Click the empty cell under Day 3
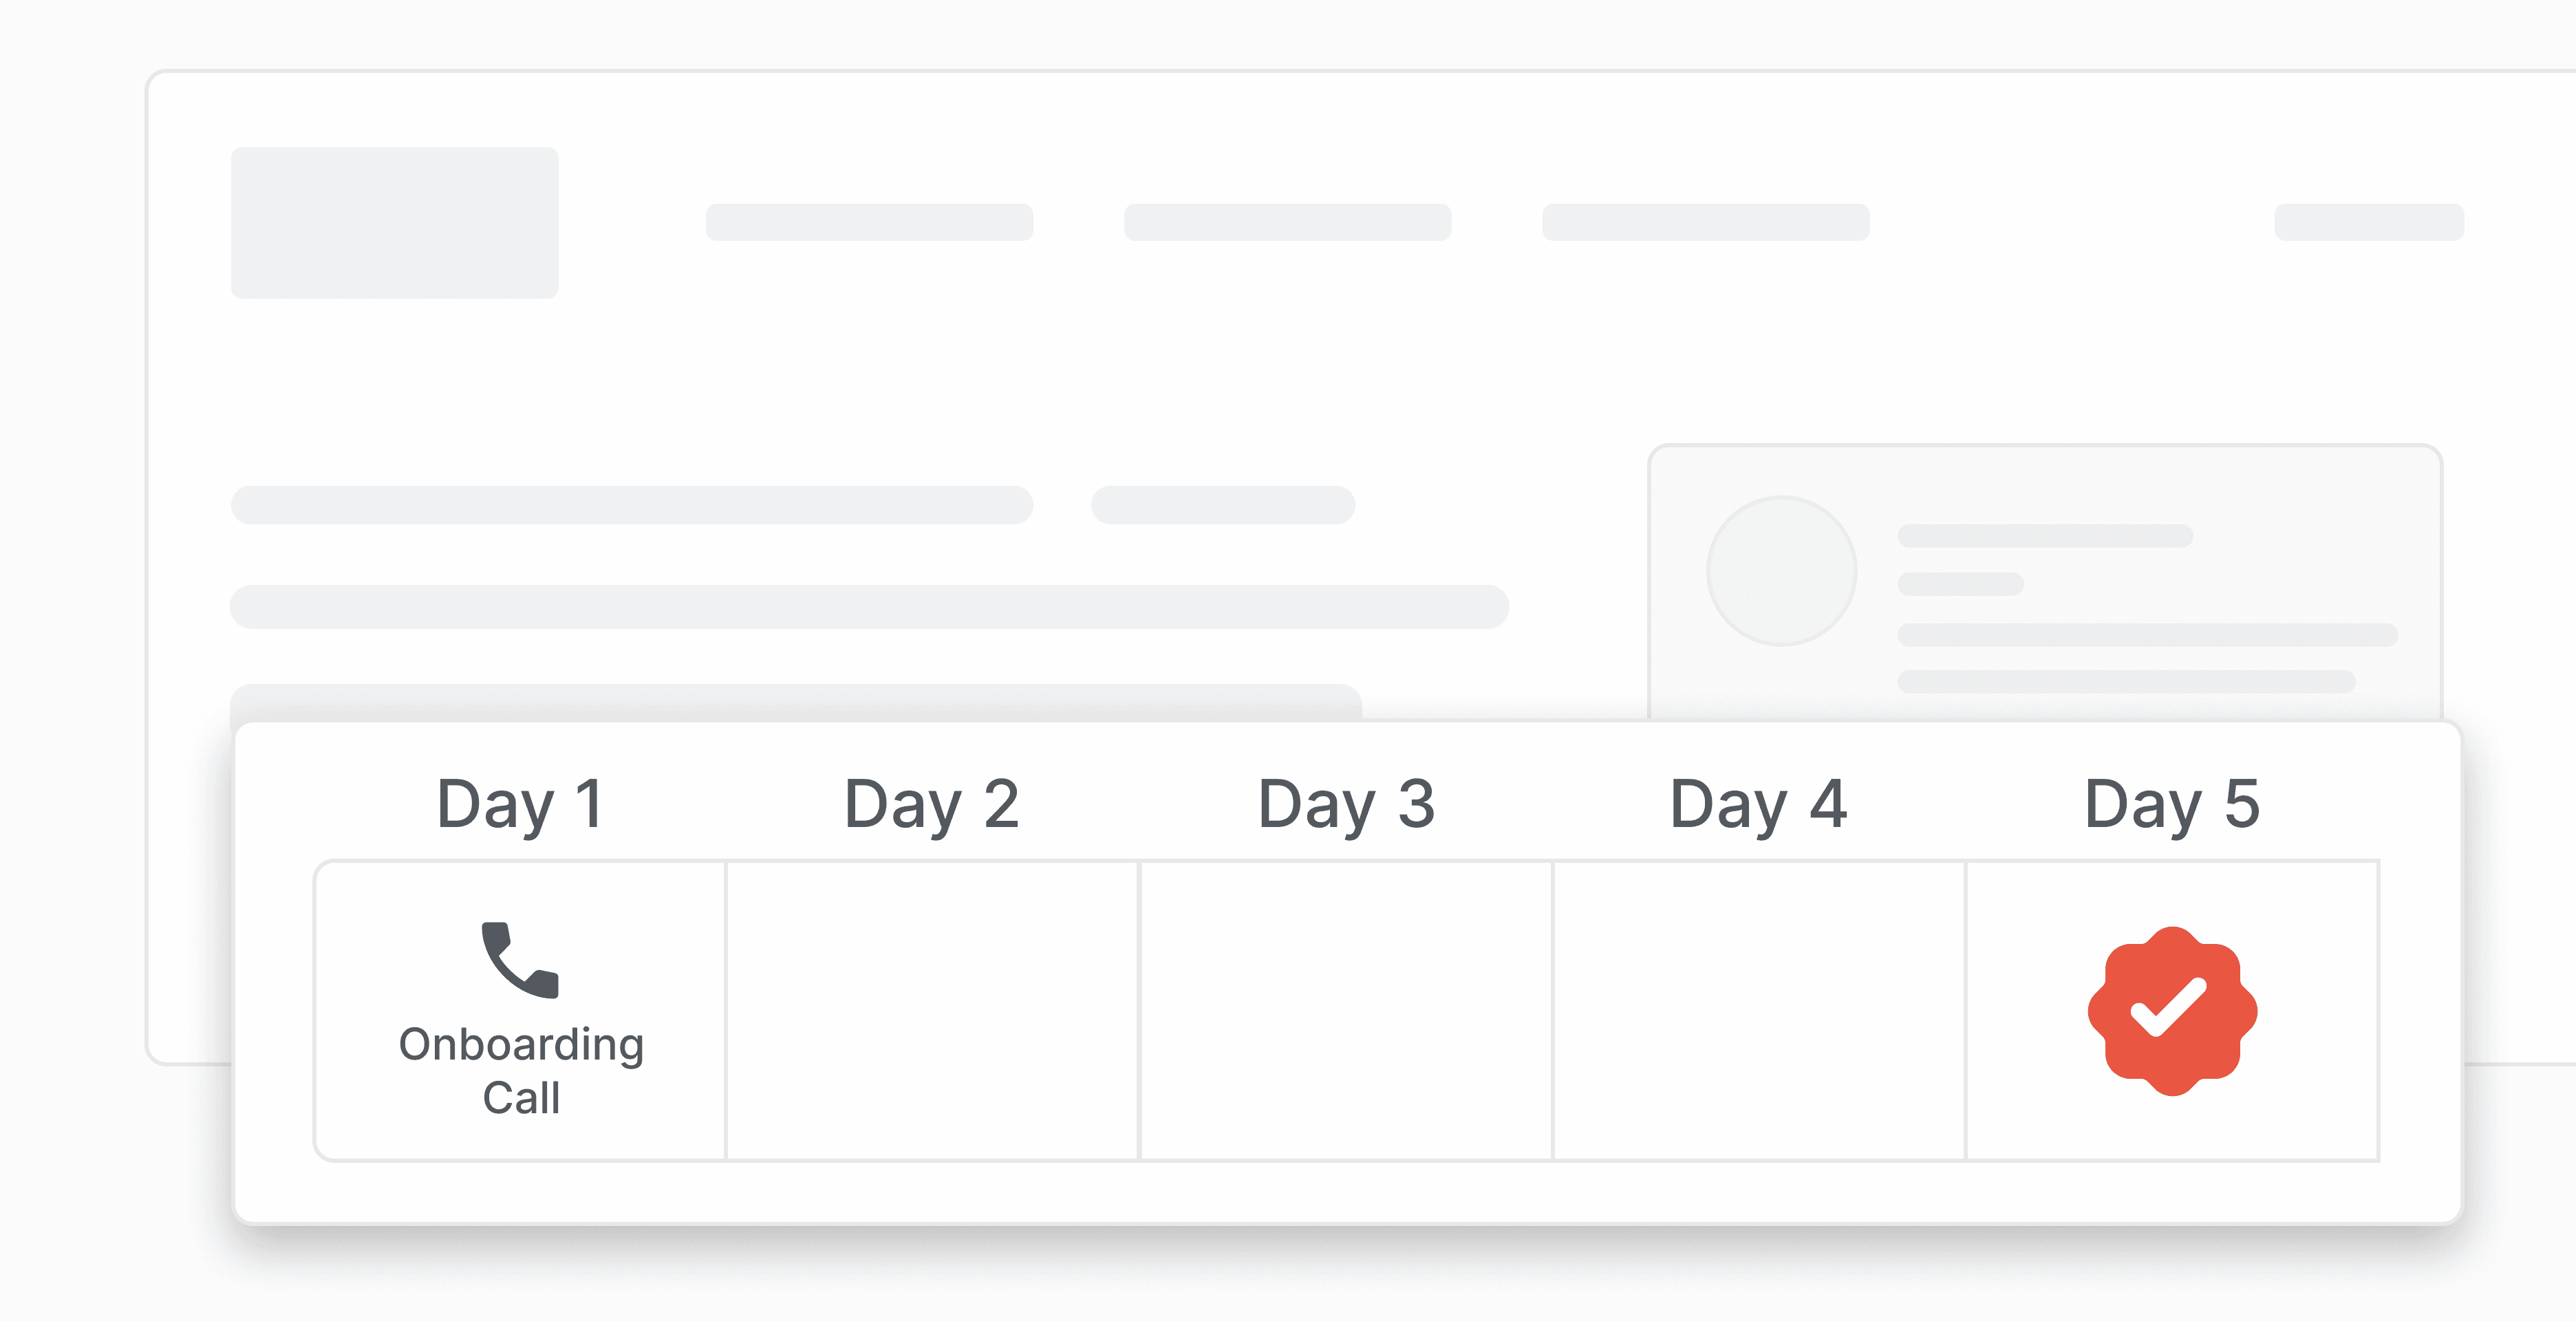The image size is (2576, 1321). [x=1346, y=1010]
